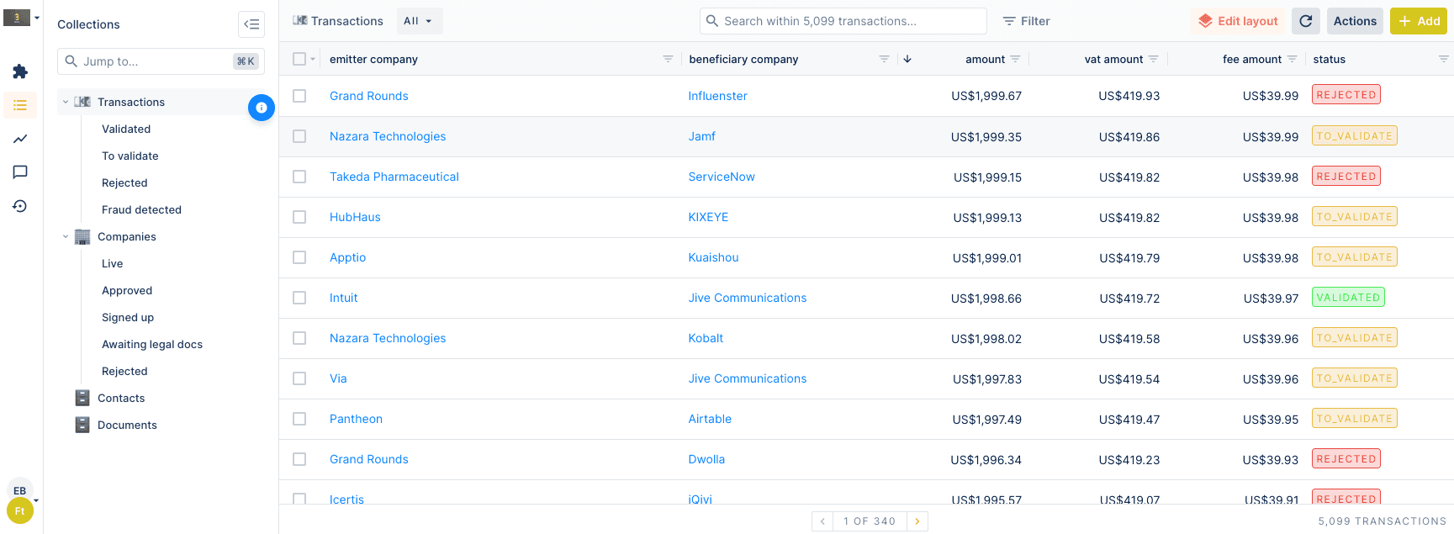
Task: Click the refresh button in toolbar
Action: [x=1306, y=21]
